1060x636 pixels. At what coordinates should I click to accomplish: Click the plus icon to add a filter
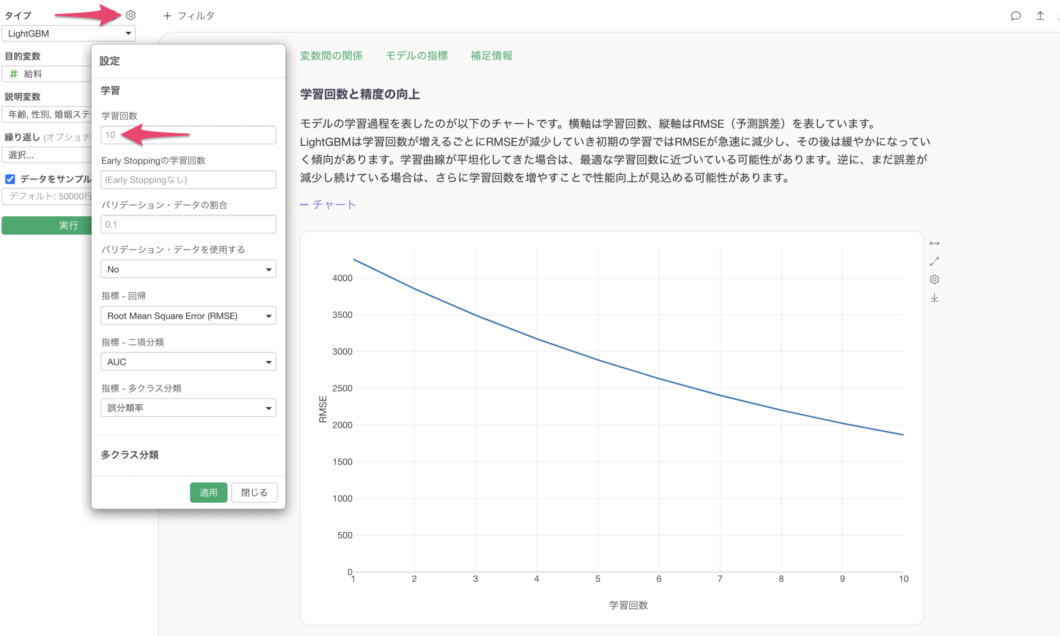click(167, 16)
